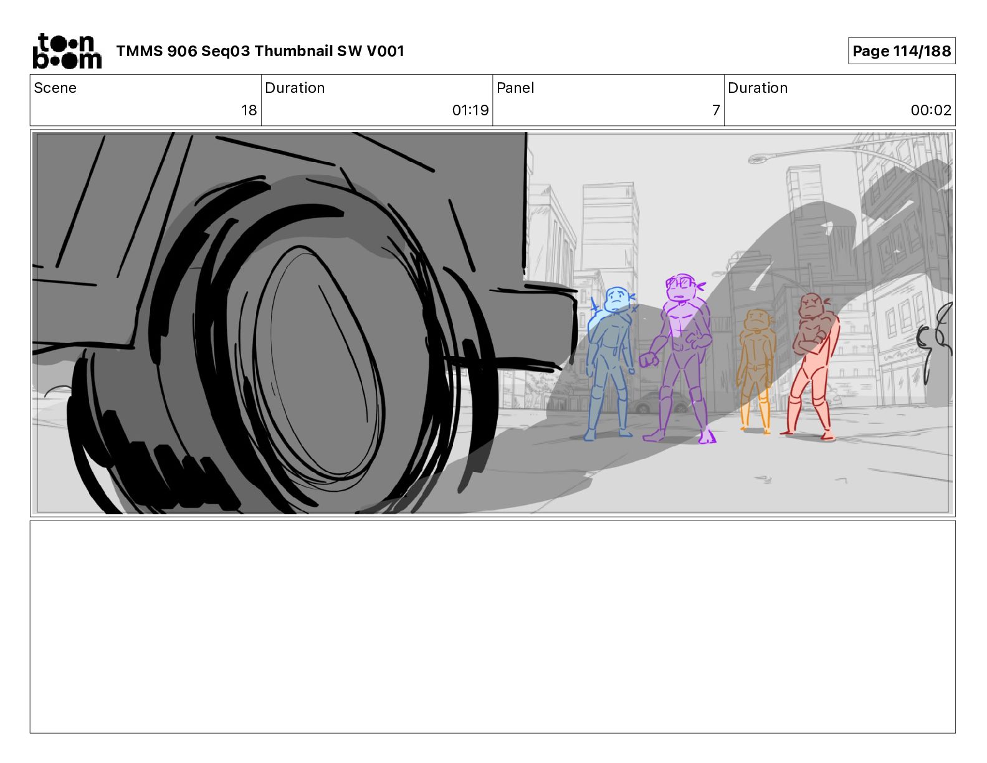Click the Toon Boom logo
The height and width of the screenshot is (763, 987).
pyautogui.click(x=67, y=51)
